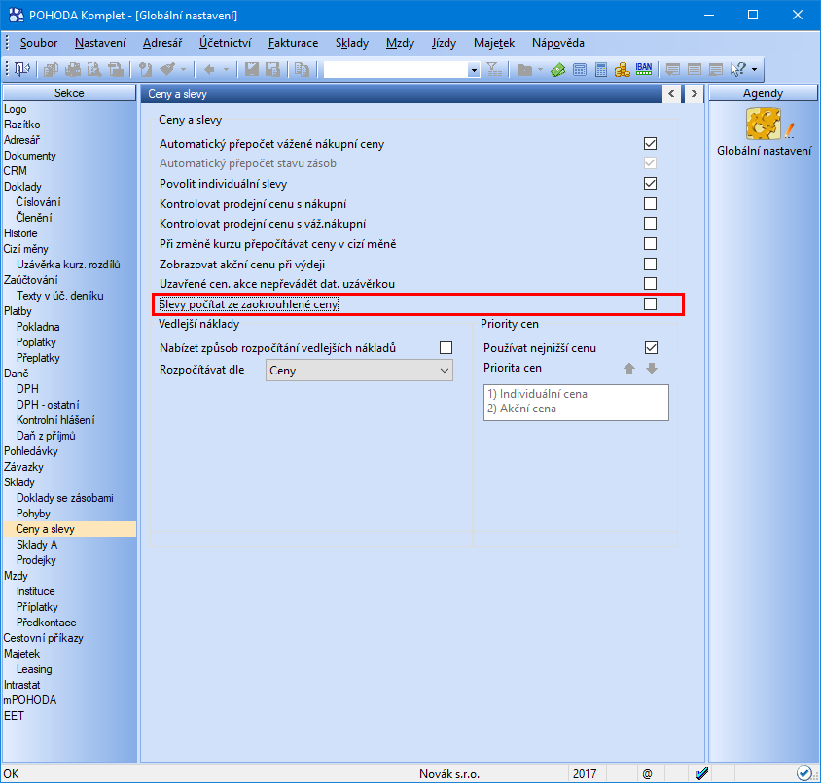Click the paintbrush toolbar icon

[167, 69]
